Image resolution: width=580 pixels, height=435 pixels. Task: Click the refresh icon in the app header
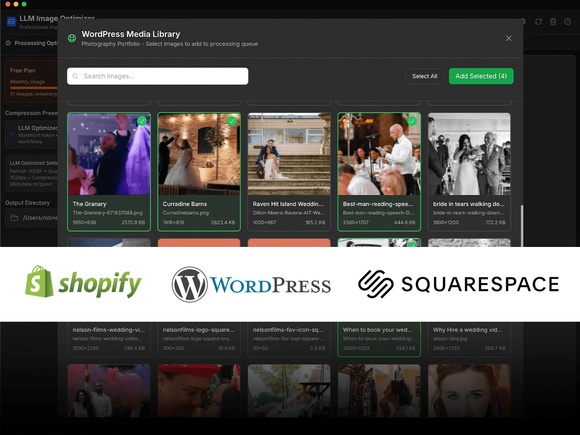pyautogui.click(x=538, y=22)
